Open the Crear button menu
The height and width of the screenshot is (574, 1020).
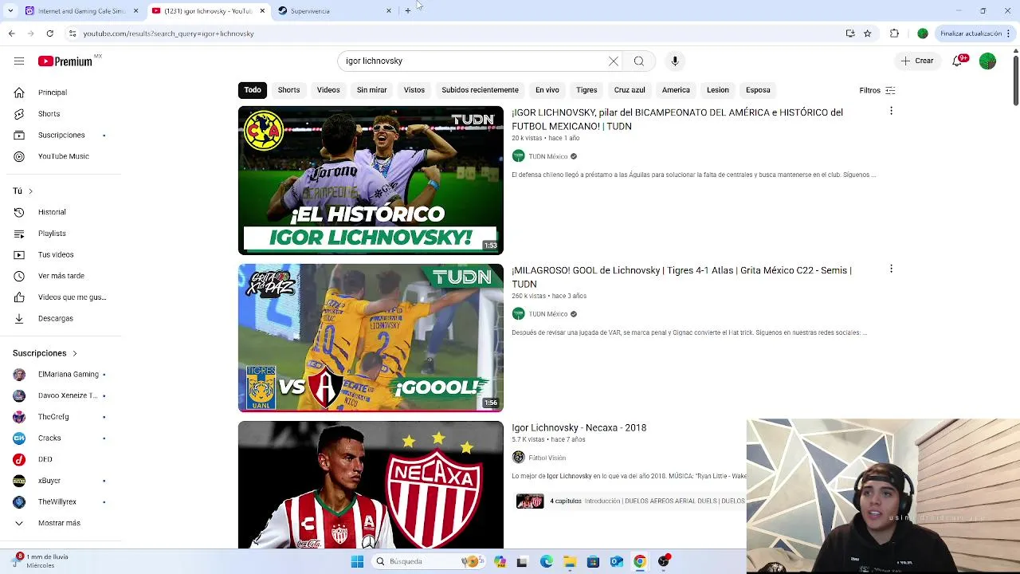[x=917, y=61]
